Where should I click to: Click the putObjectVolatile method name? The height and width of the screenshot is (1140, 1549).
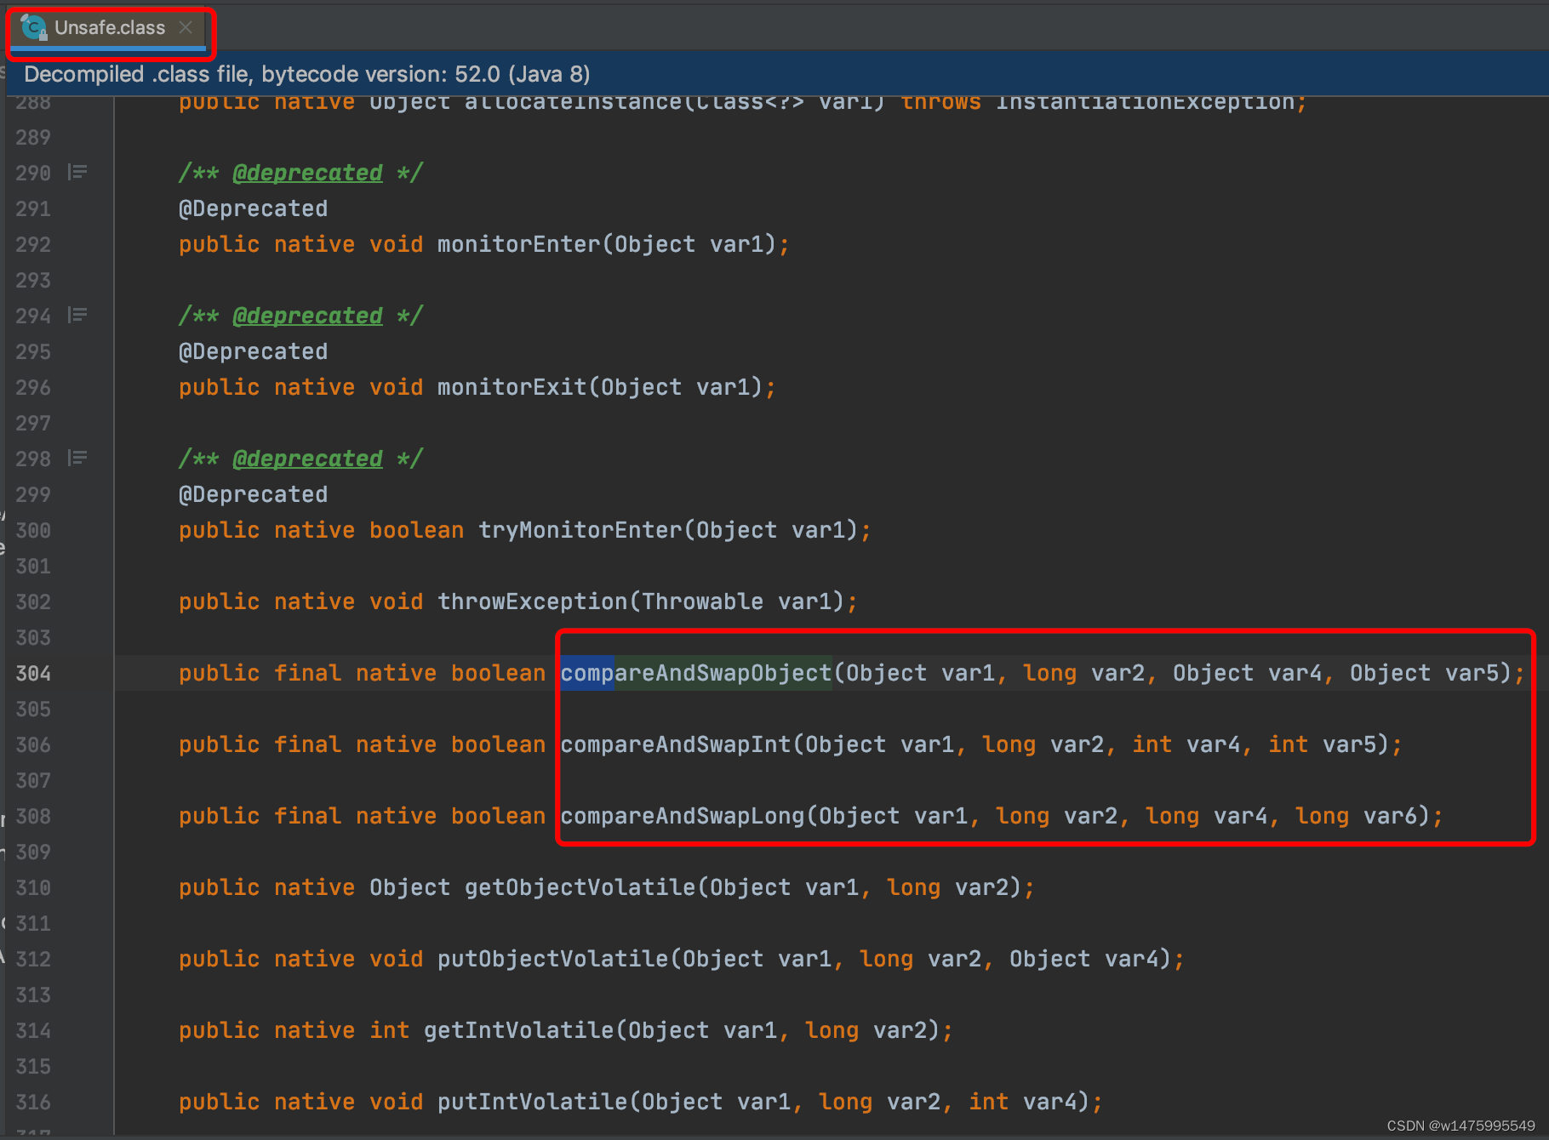tap(553, 959)
